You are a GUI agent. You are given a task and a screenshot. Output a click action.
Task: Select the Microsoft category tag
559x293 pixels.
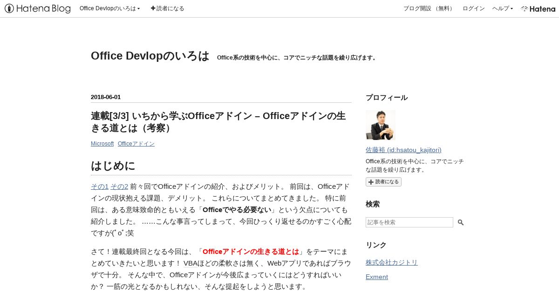click(102, 144)
